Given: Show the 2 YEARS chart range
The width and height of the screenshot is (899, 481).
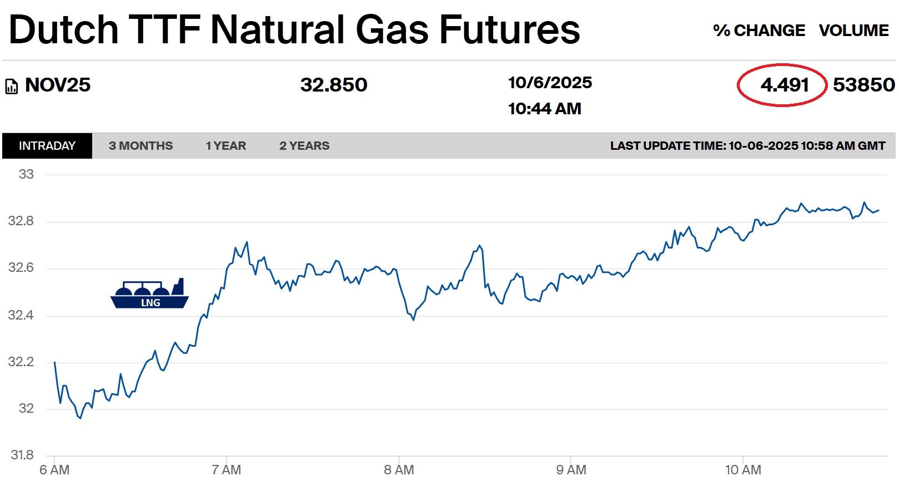Looking at the screenshot, I should [x=304, y=146].
